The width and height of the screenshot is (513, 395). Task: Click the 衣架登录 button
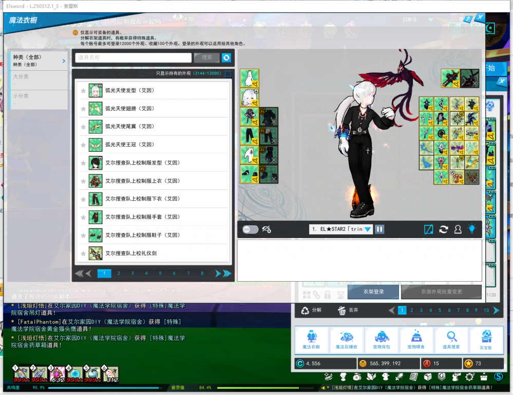coord(373,292)
